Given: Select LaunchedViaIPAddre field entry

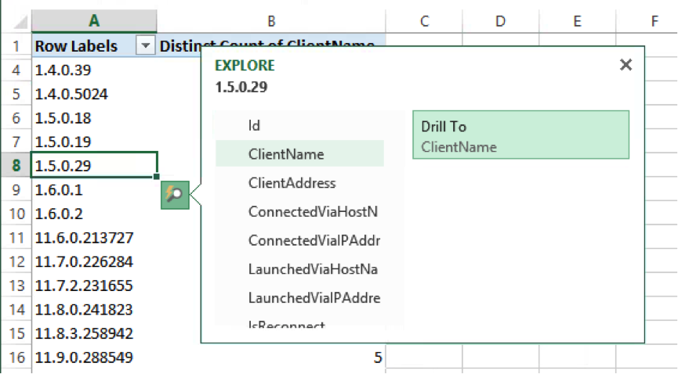Looking at the screenshot, I should coord(314,298).
